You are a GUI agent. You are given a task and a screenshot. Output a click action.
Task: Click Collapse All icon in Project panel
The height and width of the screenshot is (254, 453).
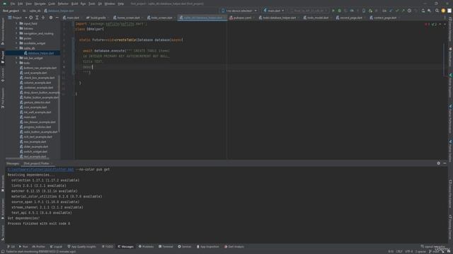pyautogui.click(x=43, y=18)
